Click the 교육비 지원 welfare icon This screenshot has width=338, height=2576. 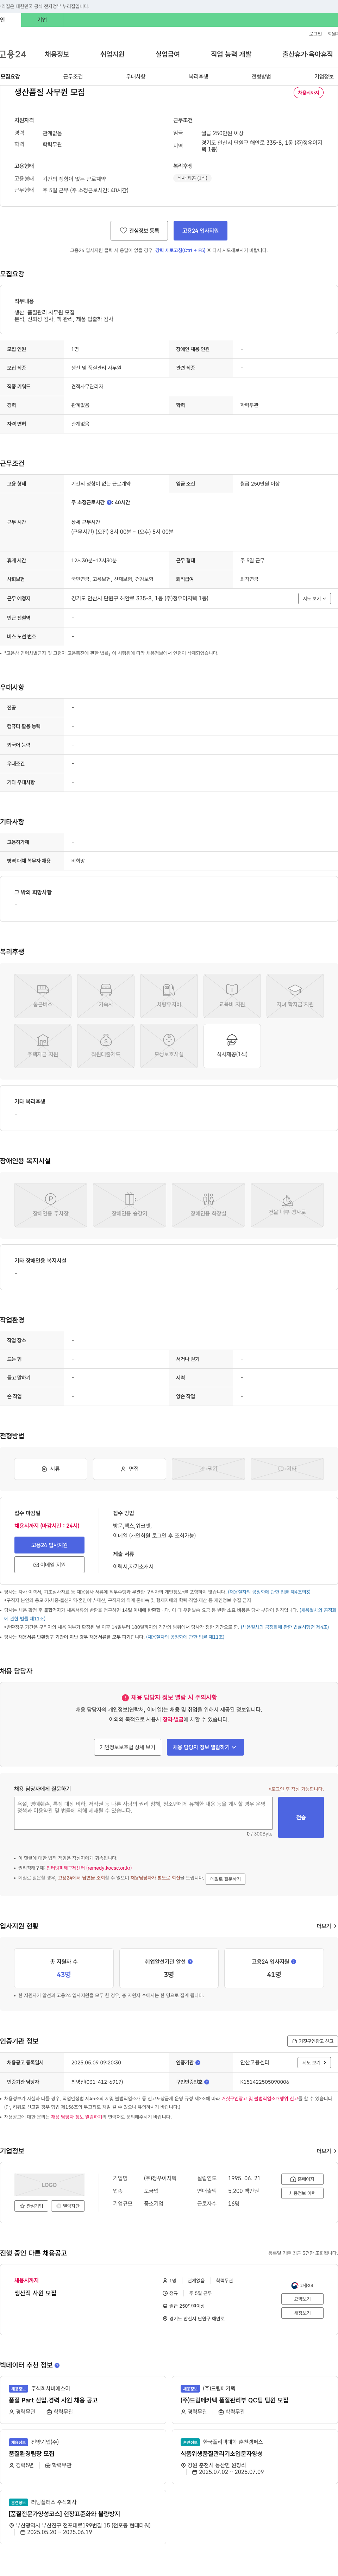[x=232, y=996]
